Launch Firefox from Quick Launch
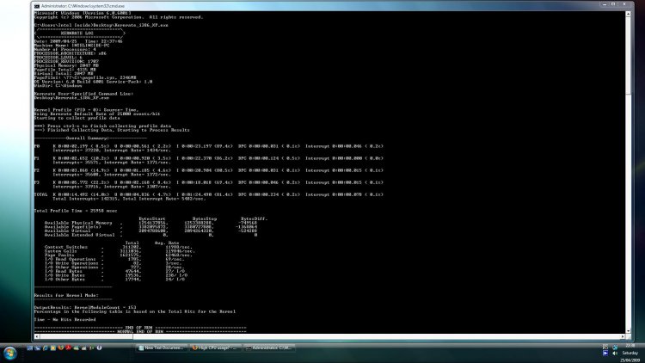Image resolution: width=645 pixels, height=363 pixels. 61,348
